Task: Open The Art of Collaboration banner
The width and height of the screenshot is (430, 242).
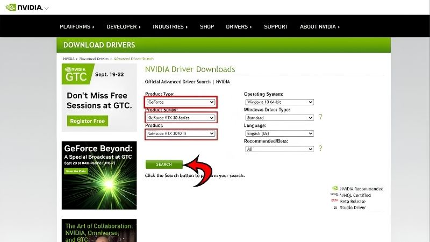Action: 99,231
